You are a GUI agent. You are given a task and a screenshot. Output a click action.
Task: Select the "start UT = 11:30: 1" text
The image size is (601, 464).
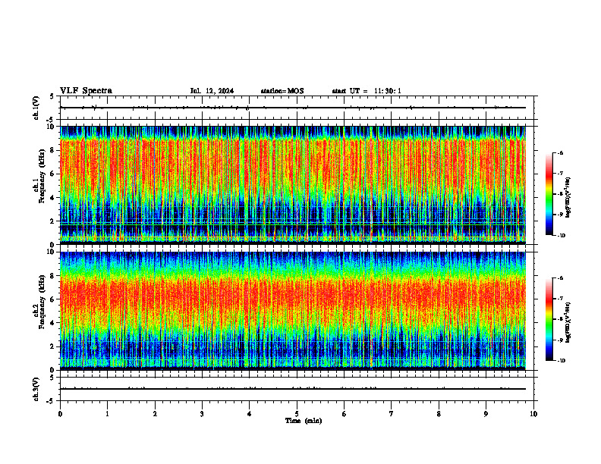367,91
